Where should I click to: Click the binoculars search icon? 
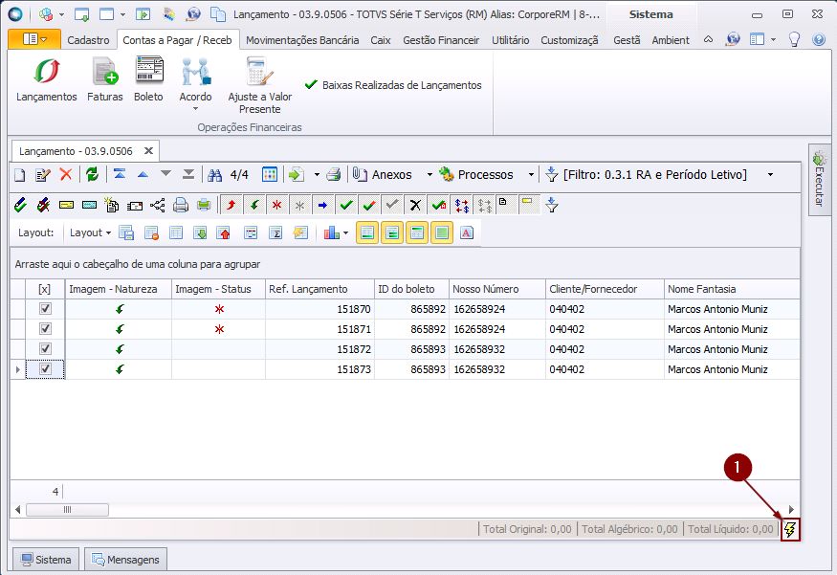tap(215, 174)
